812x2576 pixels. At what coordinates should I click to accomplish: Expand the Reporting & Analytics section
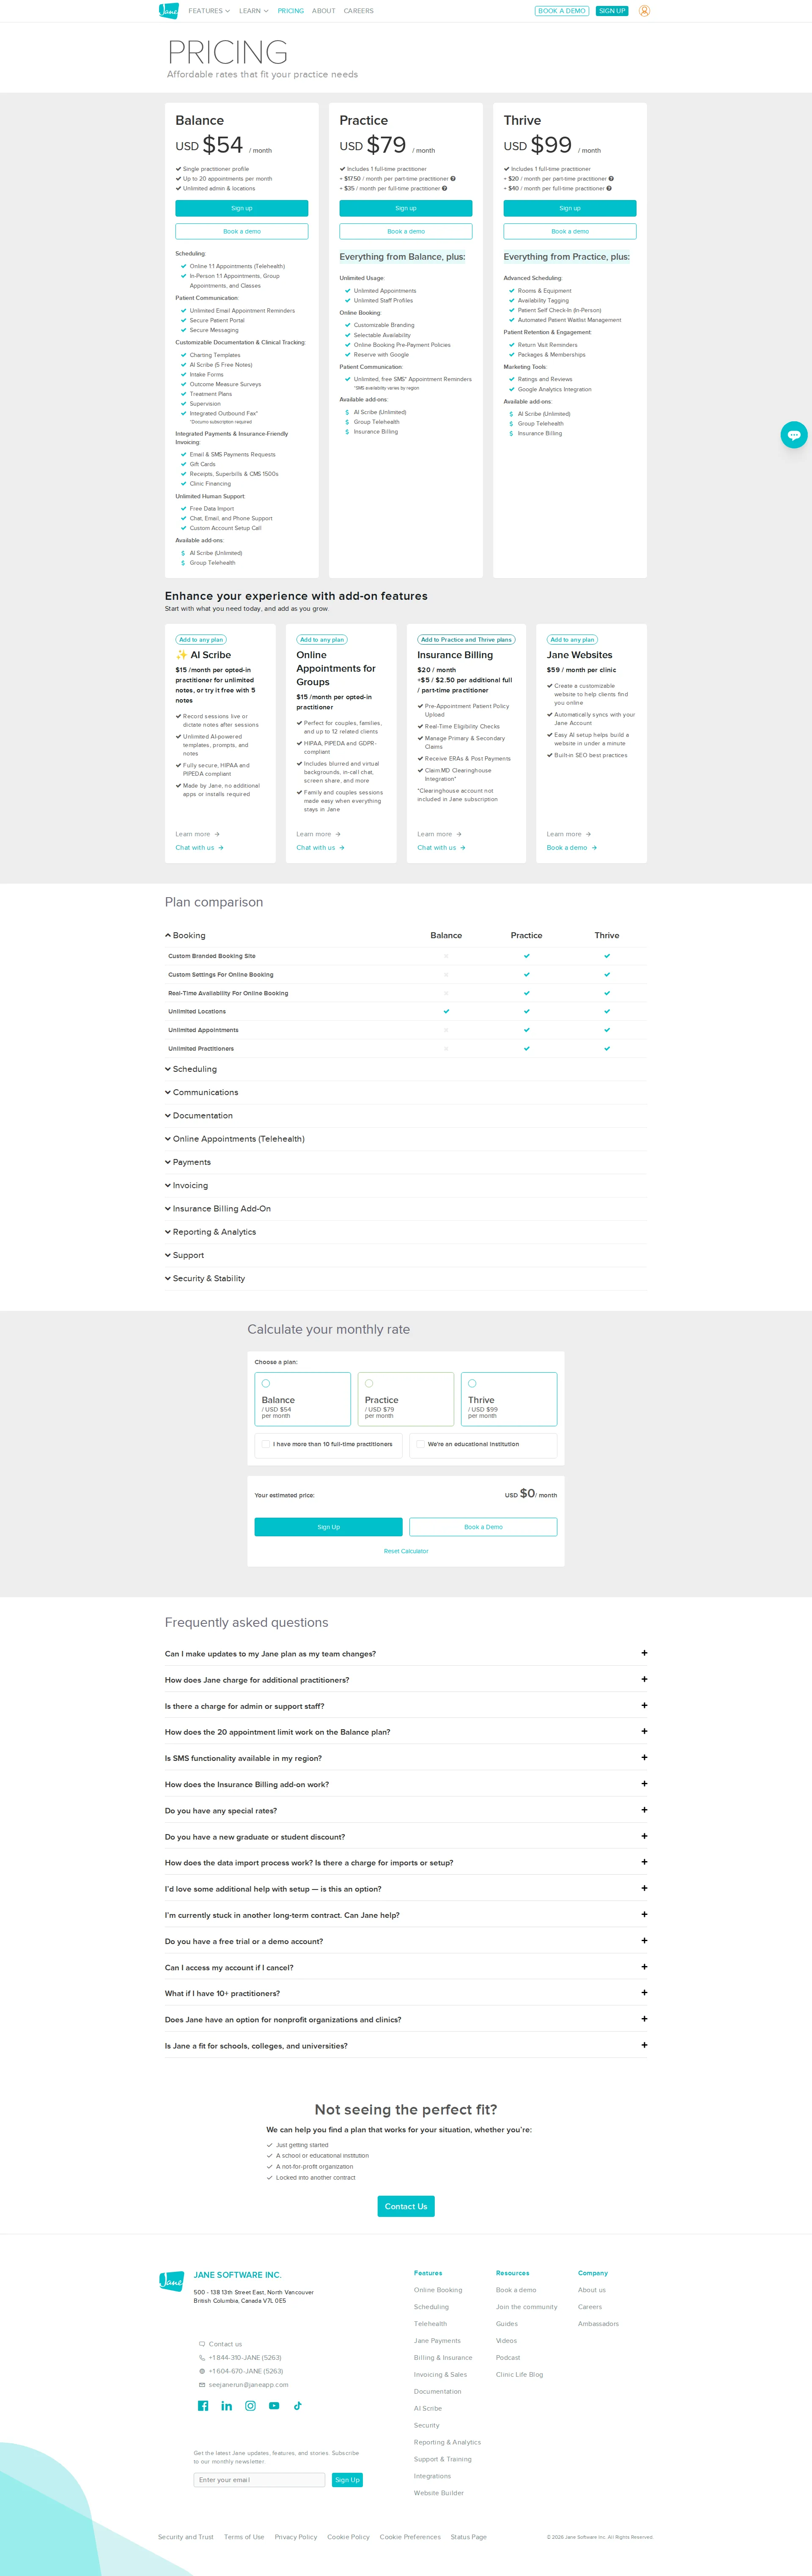coord(211,1232)
